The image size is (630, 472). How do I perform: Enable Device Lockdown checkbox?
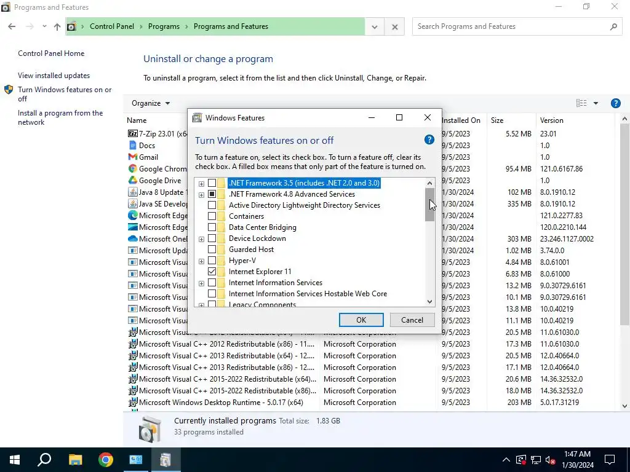(212, 238)
